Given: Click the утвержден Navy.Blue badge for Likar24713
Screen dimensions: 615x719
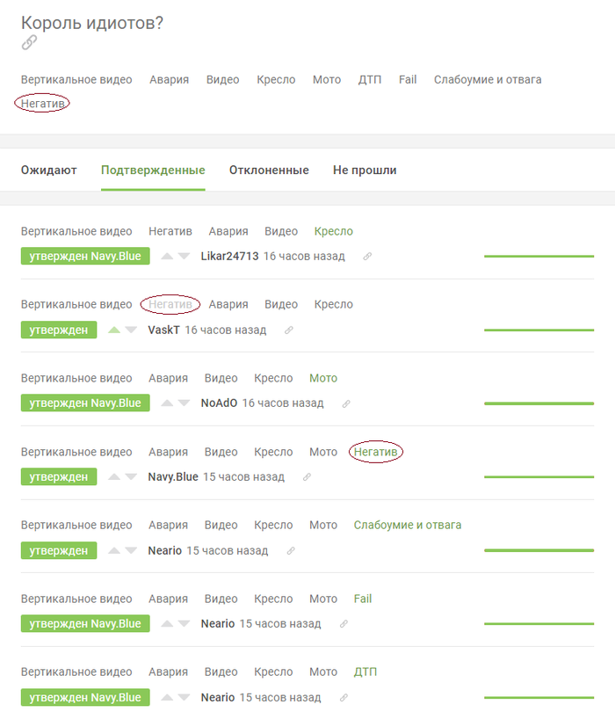Looking at the screenshot, I should 85,257.
